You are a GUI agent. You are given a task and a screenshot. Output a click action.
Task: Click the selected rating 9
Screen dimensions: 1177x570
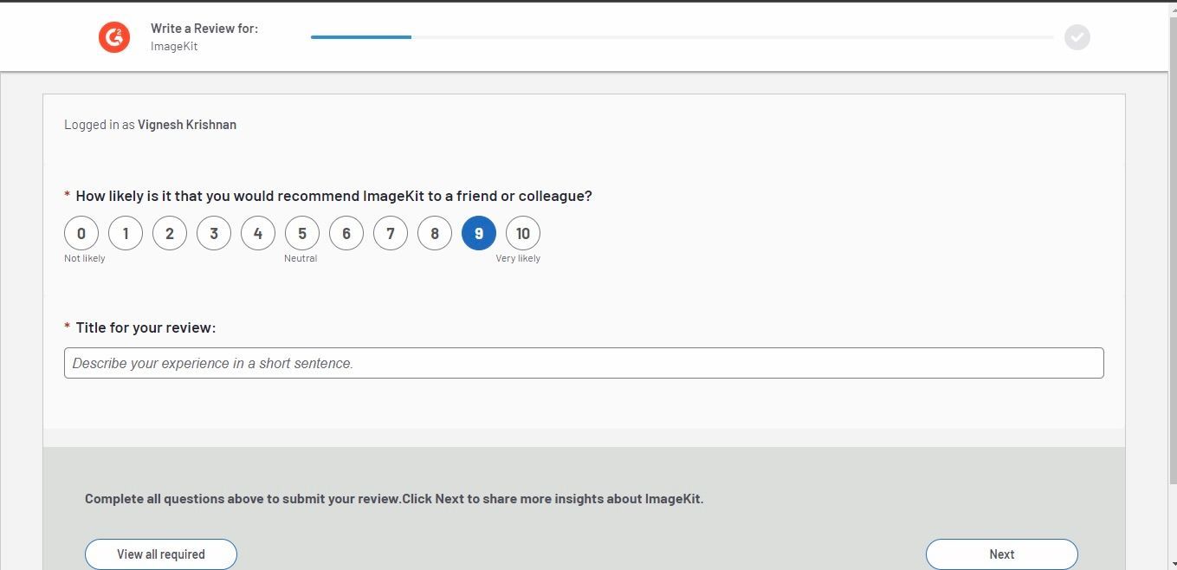(479, 233)
